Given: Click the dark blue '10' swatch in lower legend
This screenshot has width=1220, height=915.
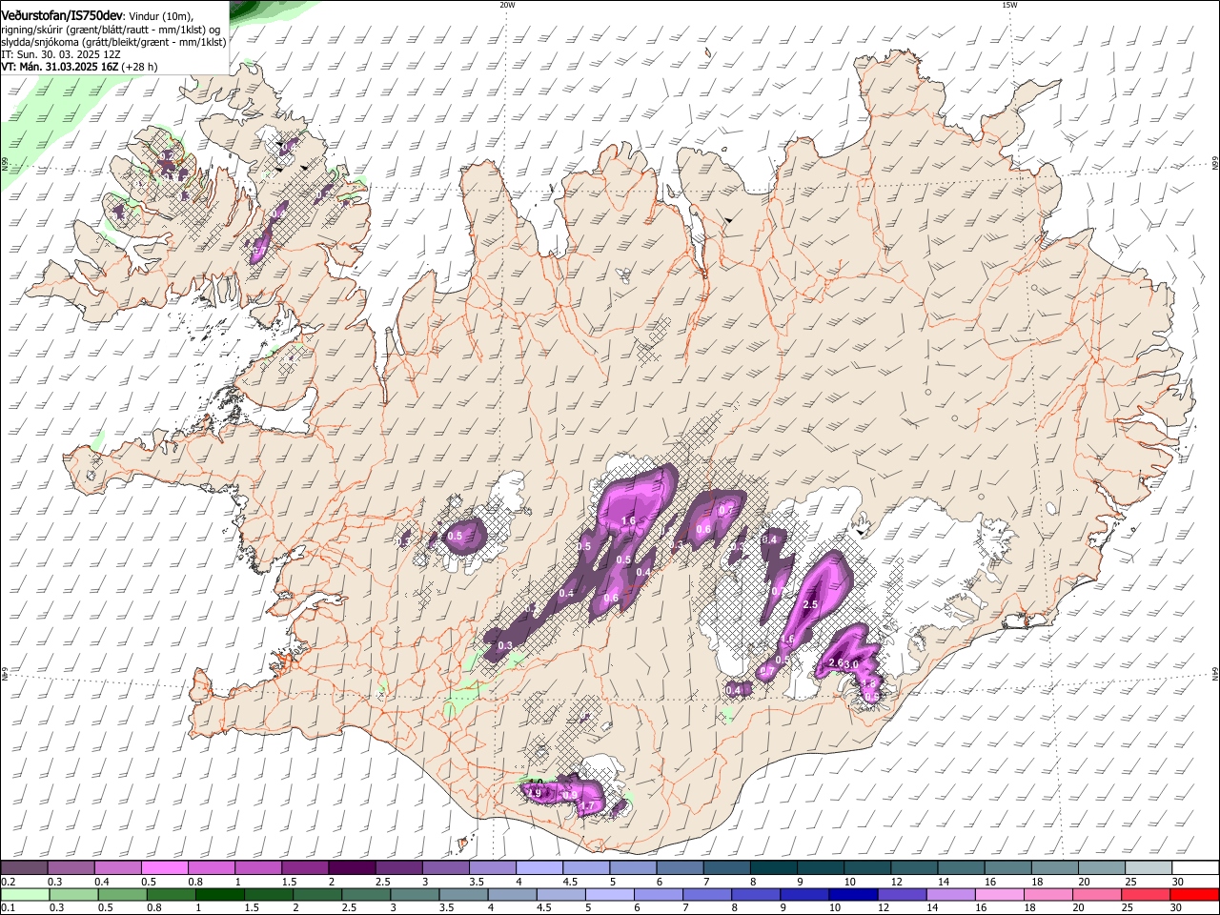Looking at the screenshot, I should coord(852,894).
